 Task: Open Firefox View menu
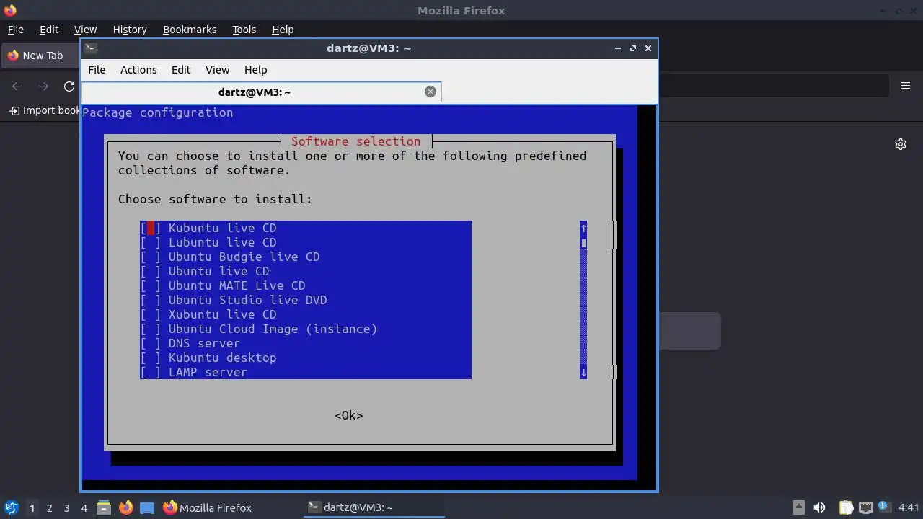click(x=85, y=30)
